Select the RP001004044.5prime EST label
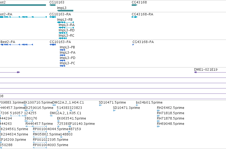This screenshot has height=149, width=226. 50,129
